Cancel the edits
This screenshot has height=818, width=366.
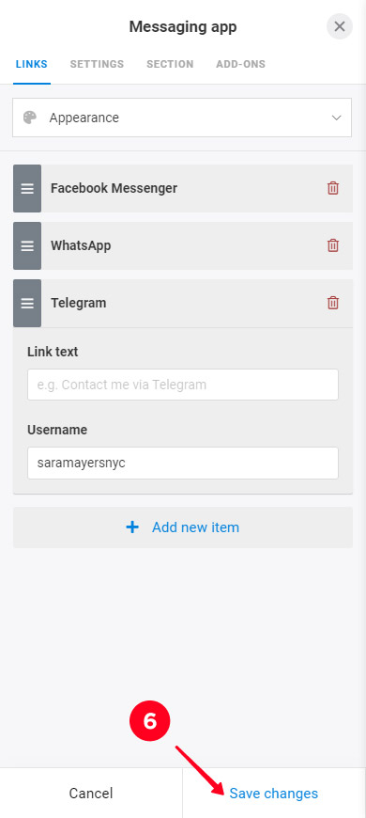click(91, 793)
